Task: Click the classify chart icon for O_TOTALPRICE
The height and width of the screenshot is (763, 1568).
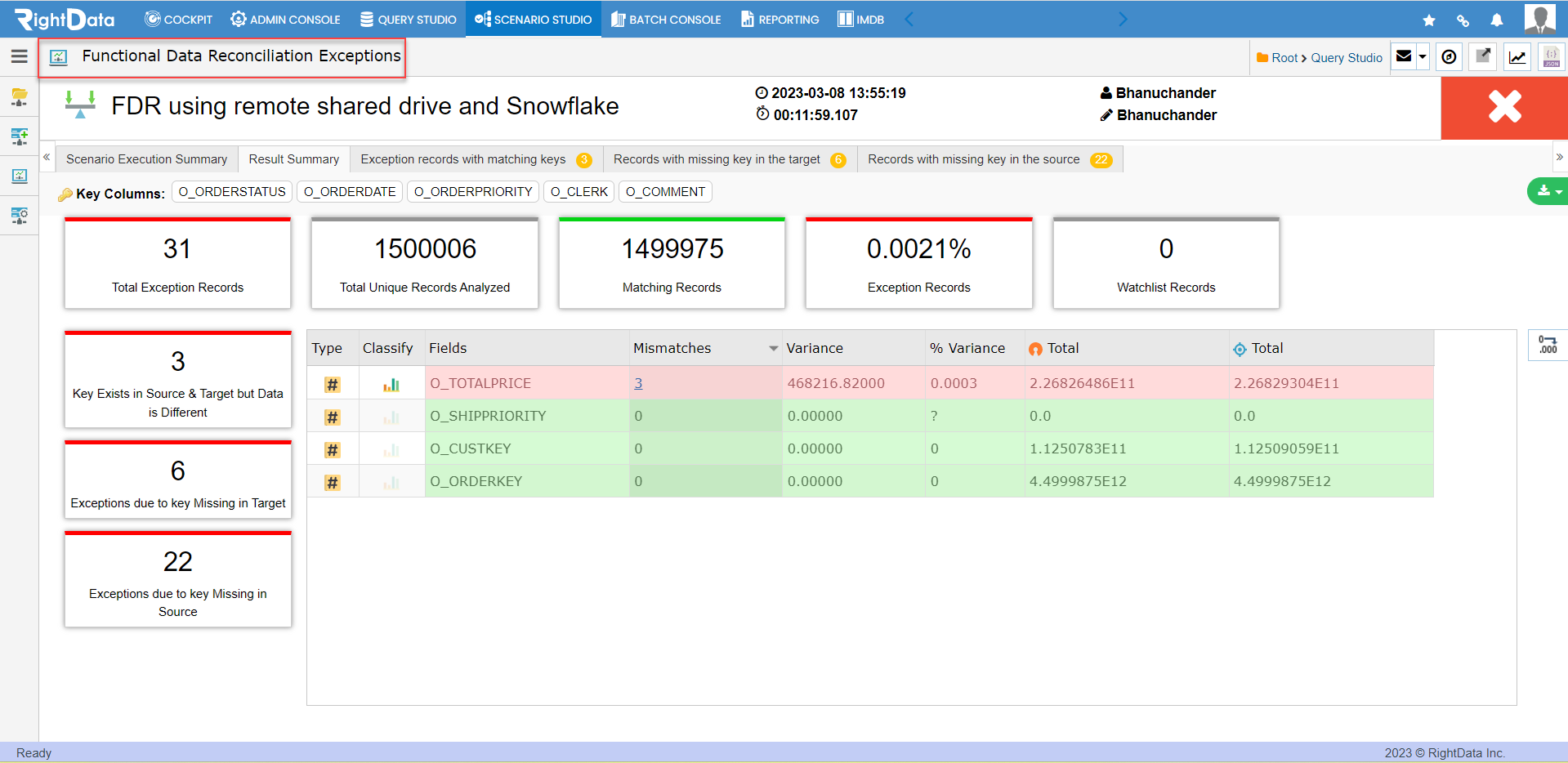Action: tap(391, 384)
